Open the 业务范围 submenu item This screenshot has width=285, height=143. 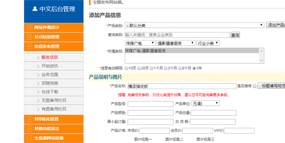tap(54, 75)
